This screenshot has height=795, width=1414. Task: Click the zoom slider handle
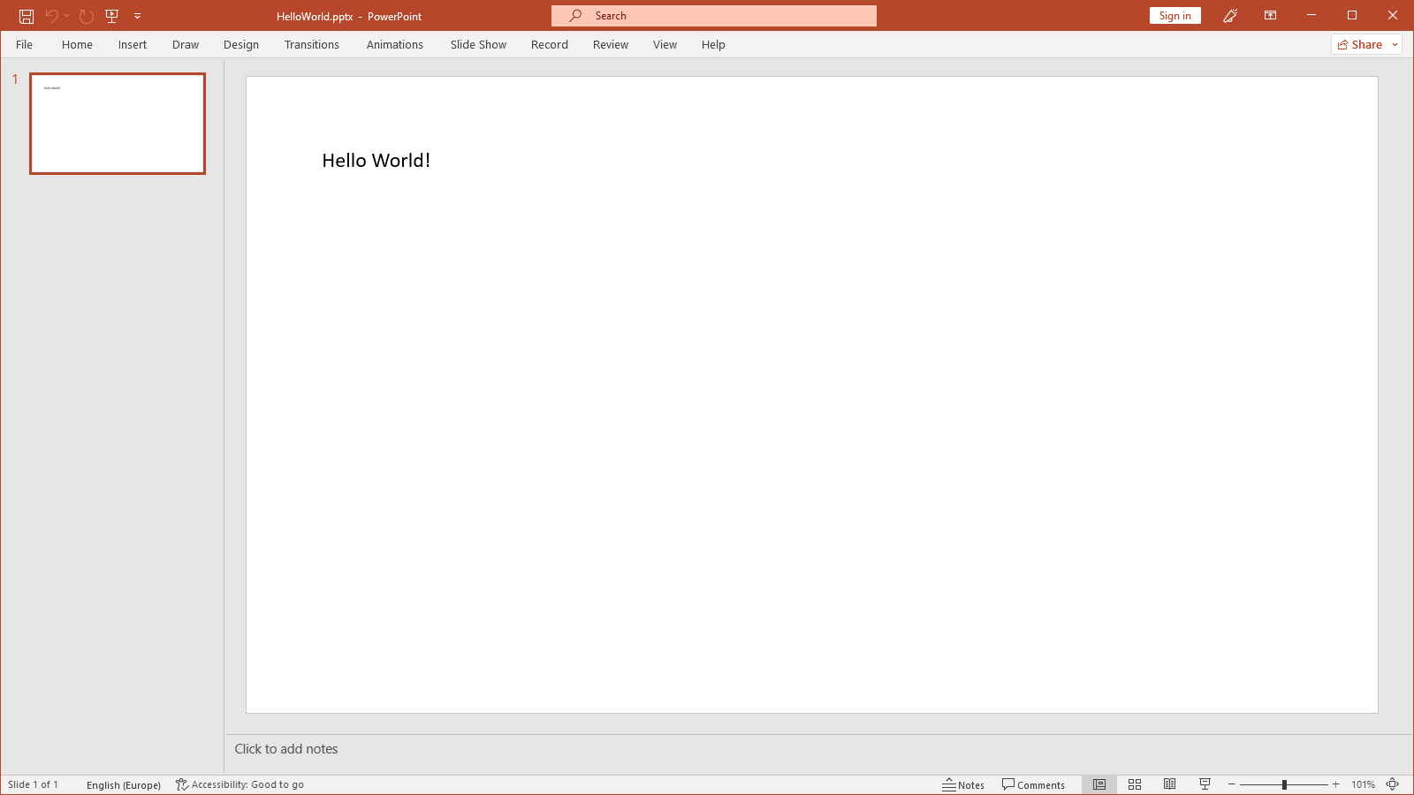tap(1284, 784)
